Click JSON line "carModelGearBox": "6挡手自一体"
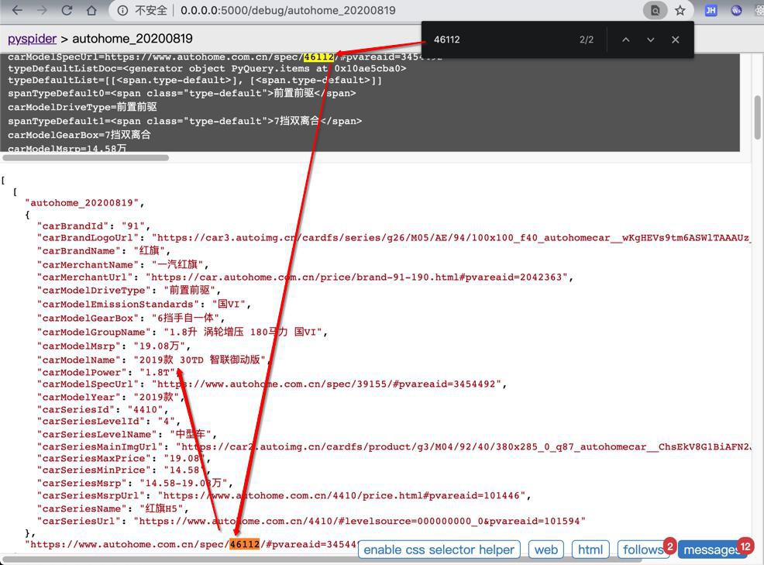 (131, 318)
